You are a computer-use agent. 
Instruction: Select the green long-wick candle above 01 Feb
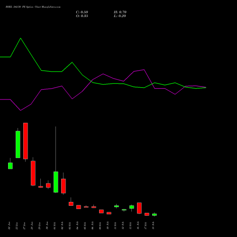tap(56, 182)
